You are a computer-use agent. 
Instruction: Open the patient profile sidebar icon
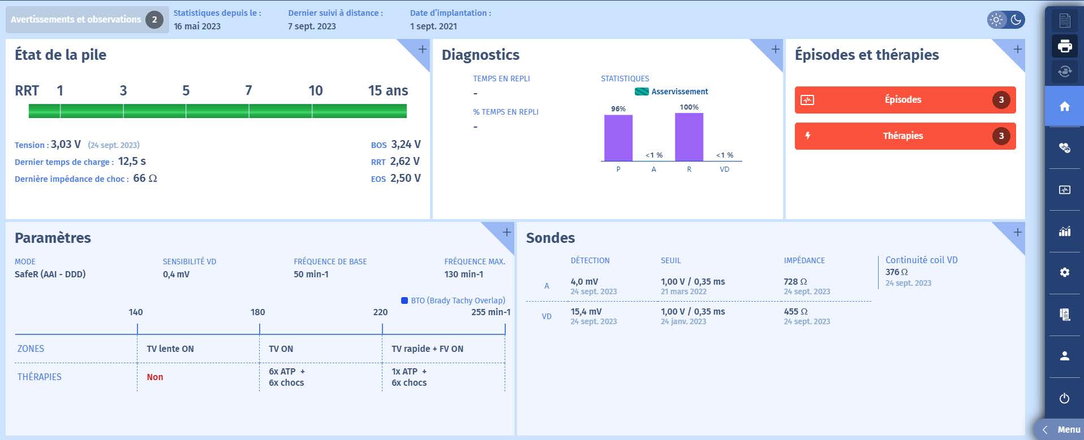[1064, 356]
